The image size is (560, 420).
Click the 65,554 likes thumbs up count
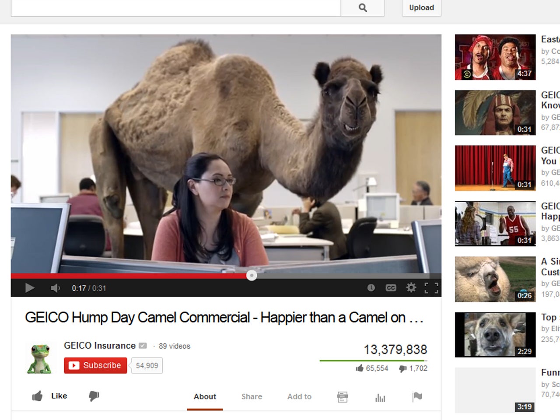click(372, 368)
